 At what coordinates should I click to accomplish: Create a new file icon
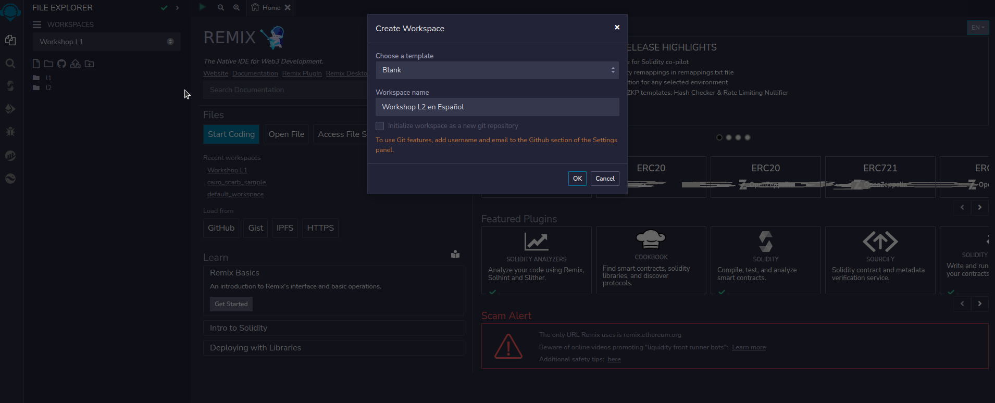[x=36, y=64]
